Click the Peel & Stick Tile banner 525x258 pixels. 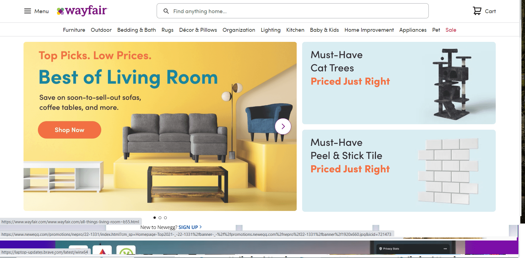(x=398, y=170)
